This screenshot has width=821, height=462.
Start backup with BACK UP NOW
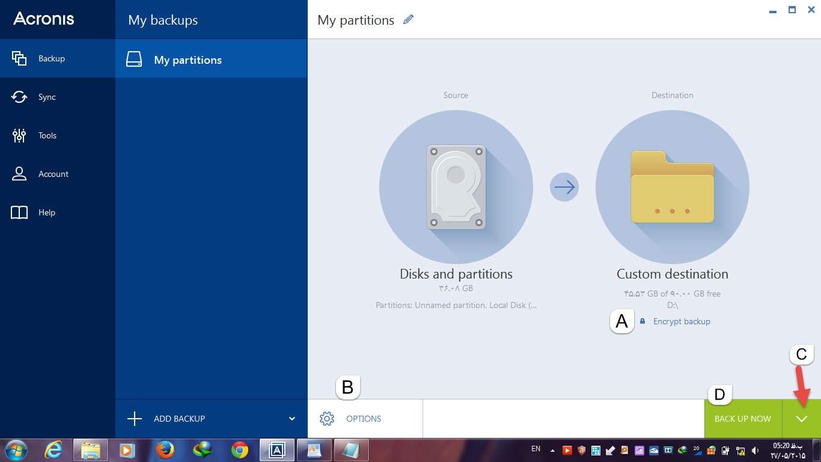click(x=743, y=419)
